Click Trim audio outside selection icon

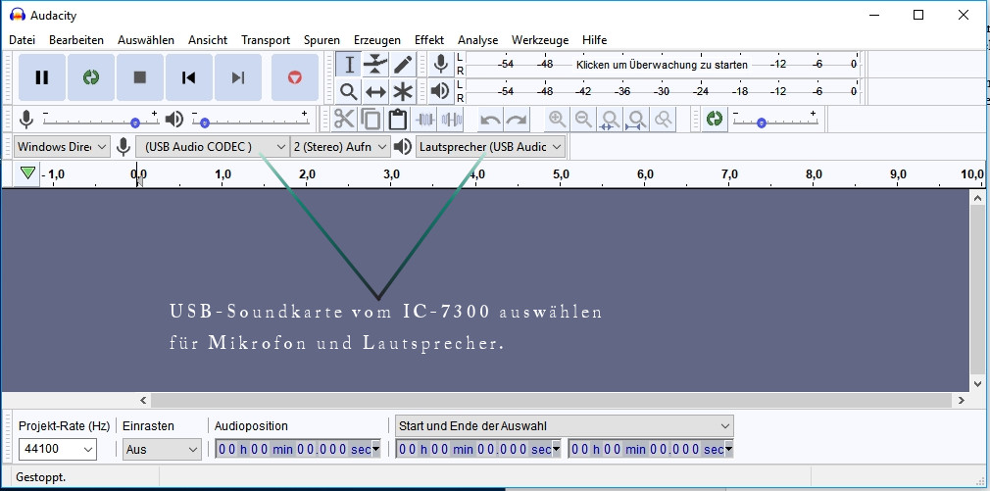pos(425,119)
